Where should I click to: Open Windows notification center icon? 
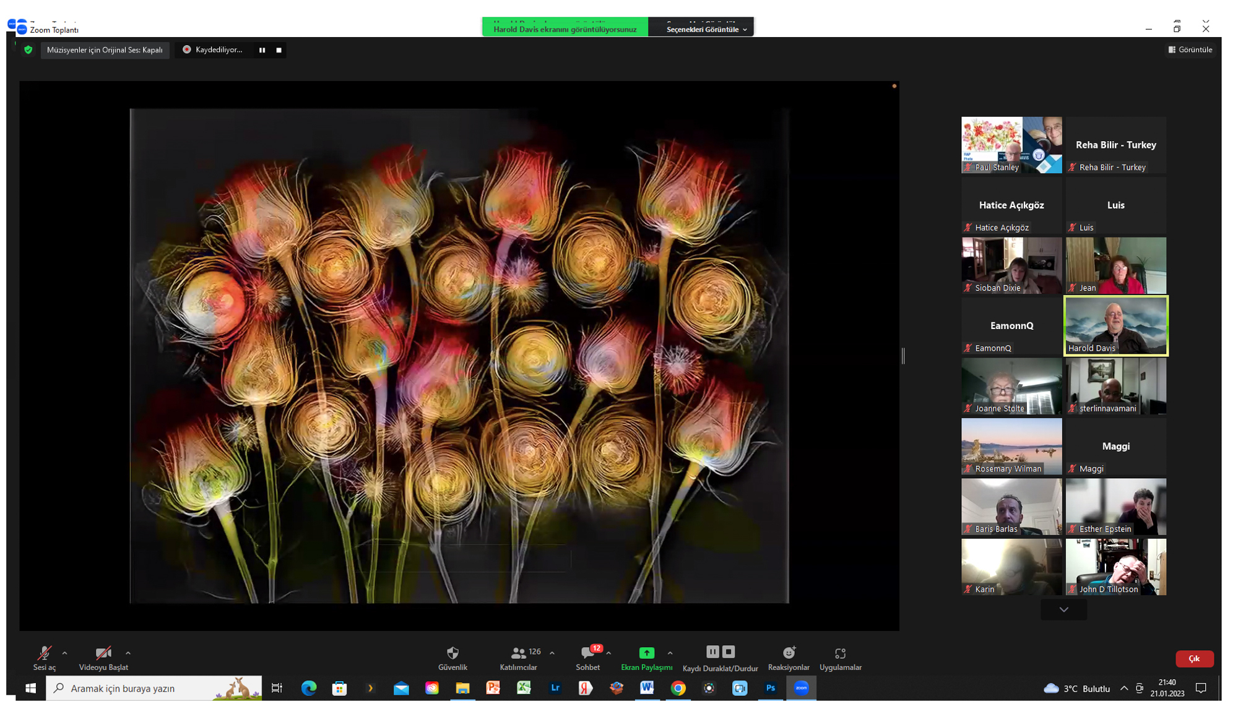point(1201,688)
